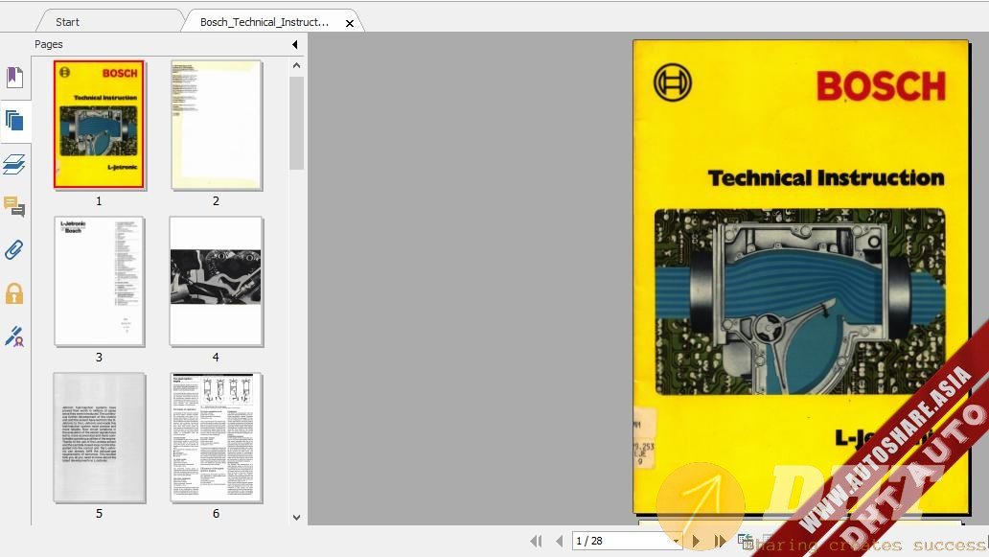Select page 3 thumbnail
Image resolution: width=989 pixels, height=557 pixels.
tap(99, 281)
